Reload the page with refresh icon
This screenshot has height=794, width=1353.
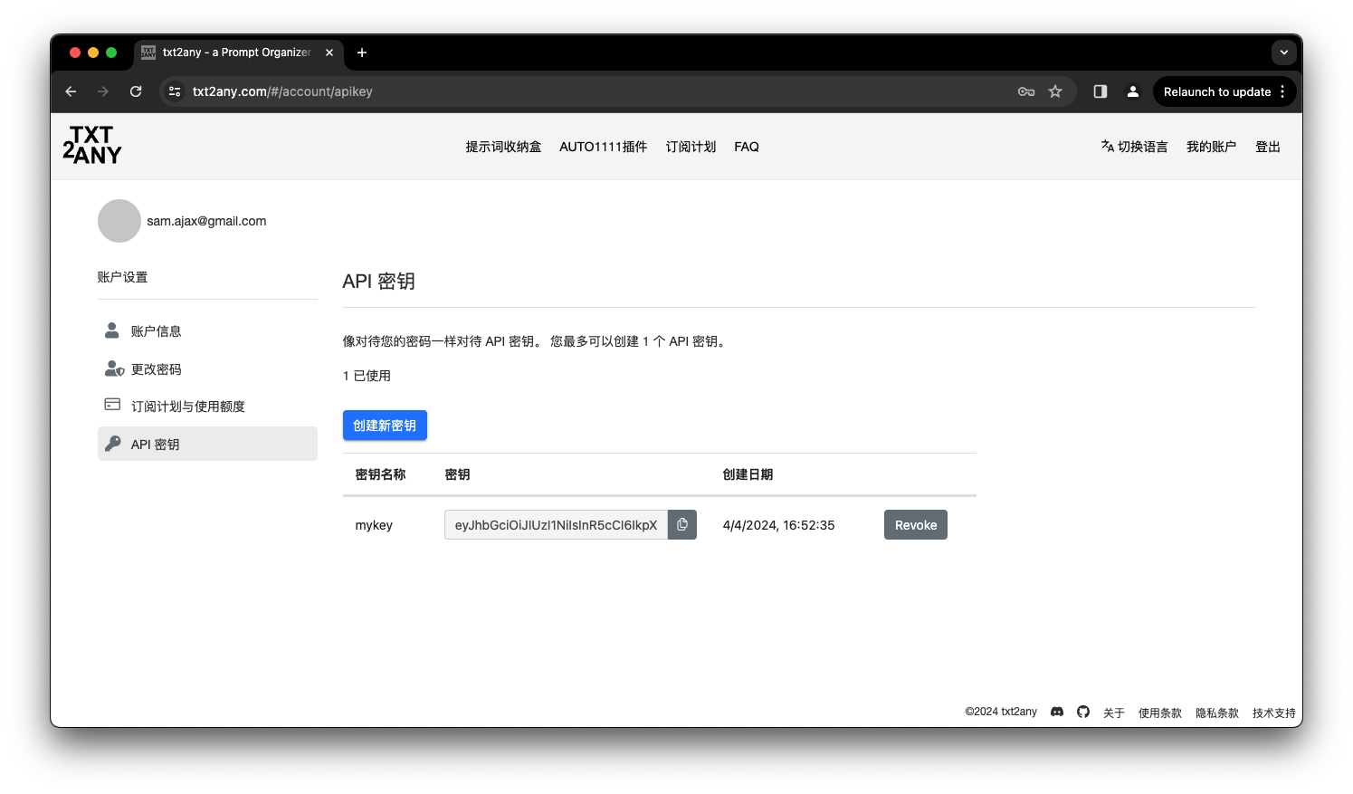coord(136,91)
